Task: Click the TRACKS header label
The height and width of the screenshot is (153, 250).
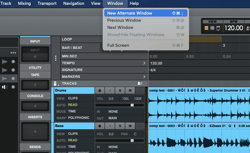Action: coord(69,83)
